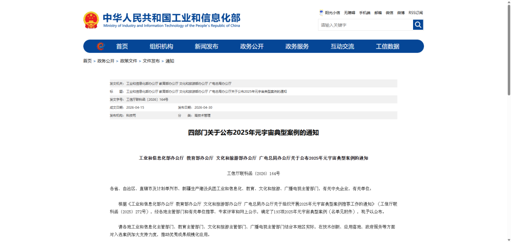Screen dimensions: 511x242
Task: Click centered document number 工信厅联科函〔2026〕164号
Action: tap(254, 173)
